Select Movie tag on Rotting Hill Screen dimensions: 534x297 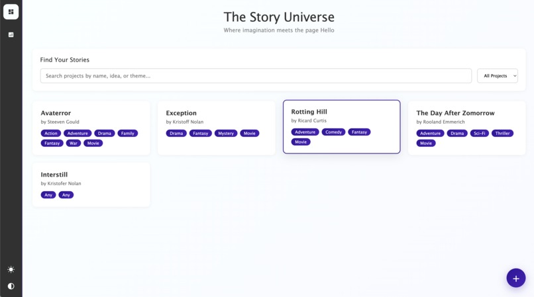300,142
